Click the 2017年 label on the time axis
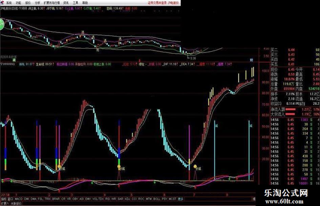 coord(5,194)
